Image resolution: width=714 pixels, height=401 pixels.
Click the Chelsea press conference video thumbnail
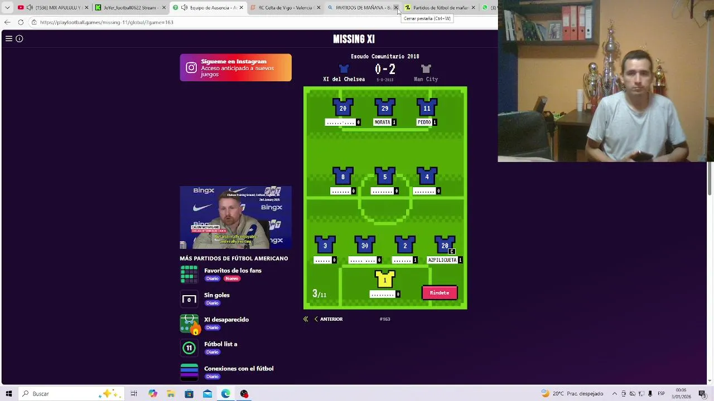pos(235,217)
